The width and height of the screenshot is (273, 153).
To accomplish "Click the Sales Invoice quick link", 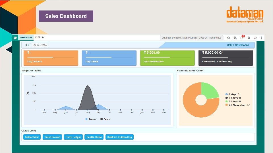I will point(52,137).
